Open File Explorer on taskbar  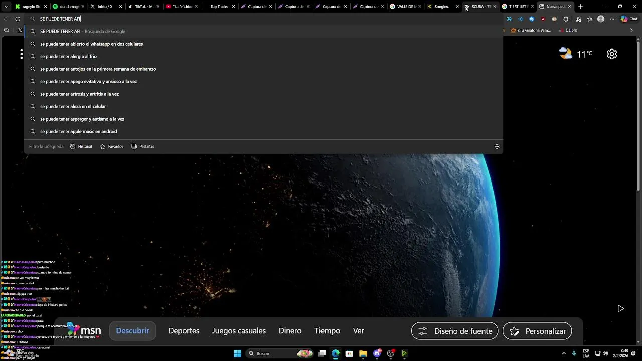(363, 353)
